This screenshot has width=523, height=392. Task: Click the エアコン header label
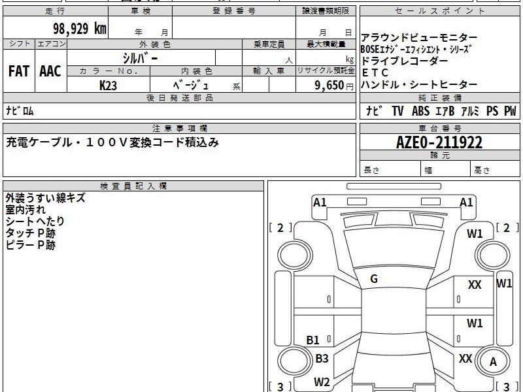(51, 44)
